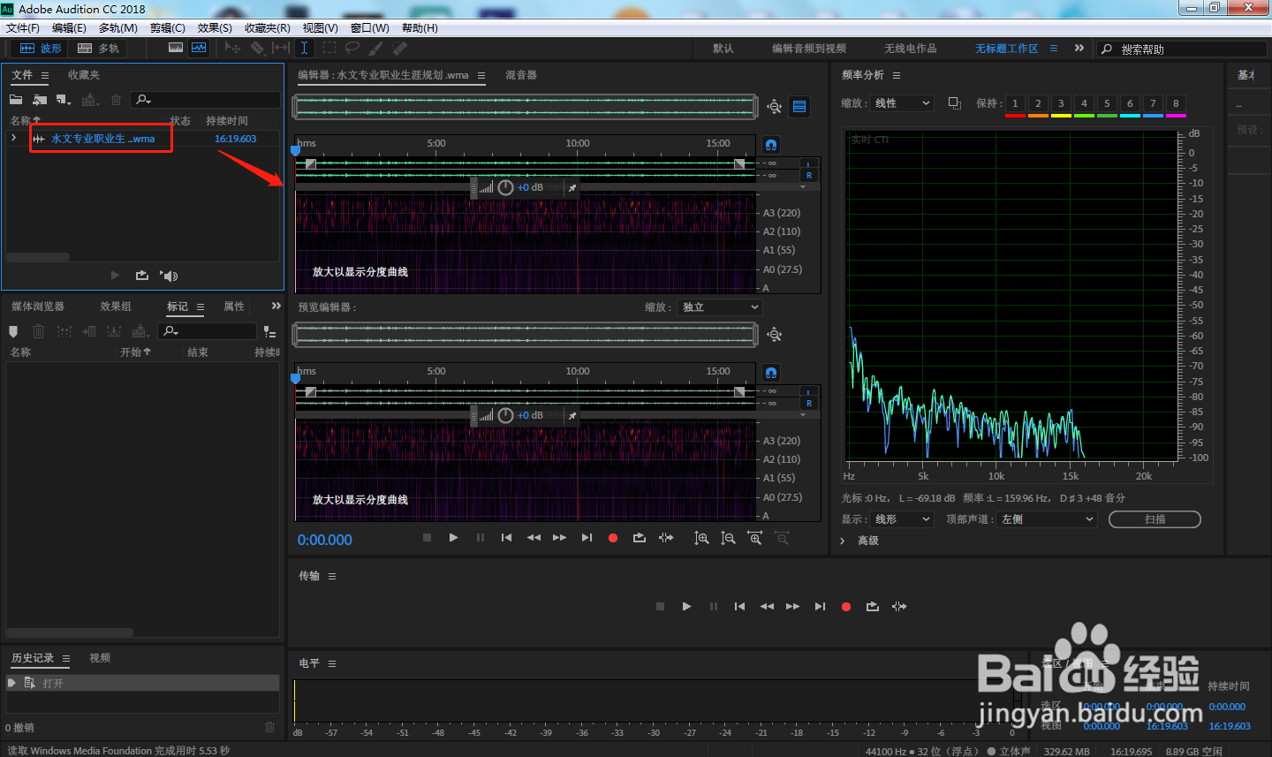1272x757 pixels.
Task: Toggle the Right channel R button upper editor
Action: [x=809, y=176]
